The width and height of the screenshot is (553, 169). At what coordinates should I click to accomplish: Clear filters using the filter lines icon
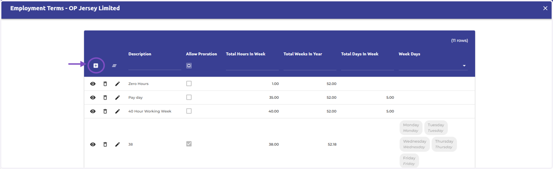click(x=114, y=66)
